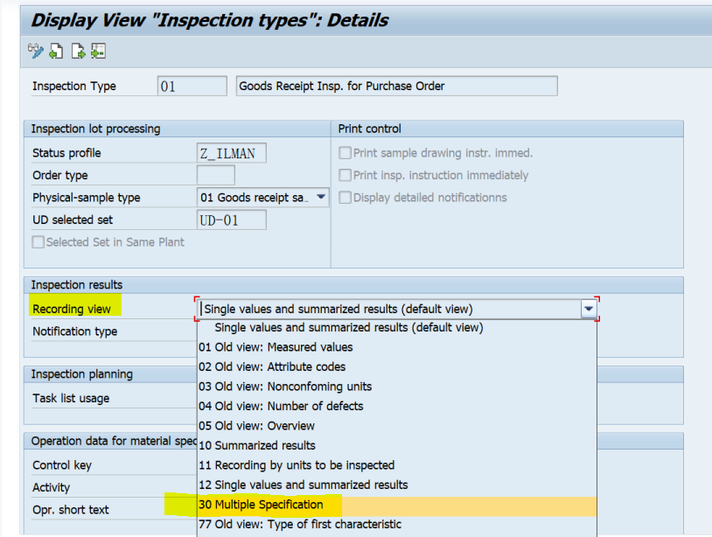712x537 pixels.
Task: Click the Status profile field showing Z_ILMAN
Action: pos(231,151)
